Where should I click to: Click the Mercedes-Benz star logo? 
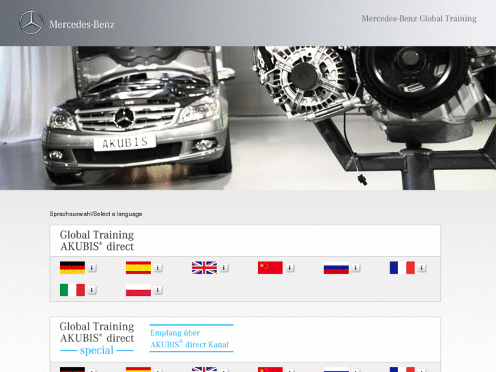point(31,23)
